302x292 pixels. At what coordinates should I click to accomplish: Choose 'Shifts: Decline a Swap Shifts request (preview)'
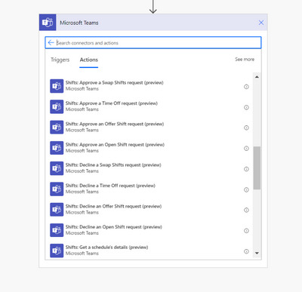click(x=113, y=165)
